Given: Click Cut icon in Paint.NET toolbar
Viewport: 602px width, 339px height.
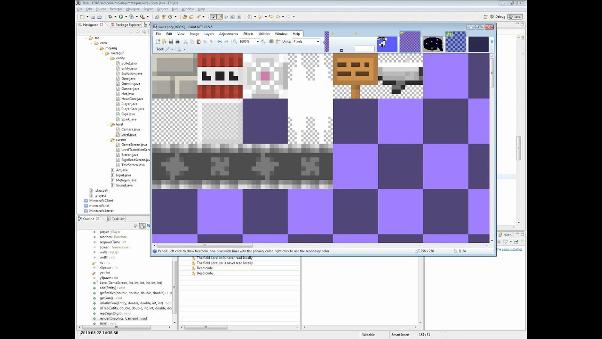Looking at the screenshot, I should point(185,41).
